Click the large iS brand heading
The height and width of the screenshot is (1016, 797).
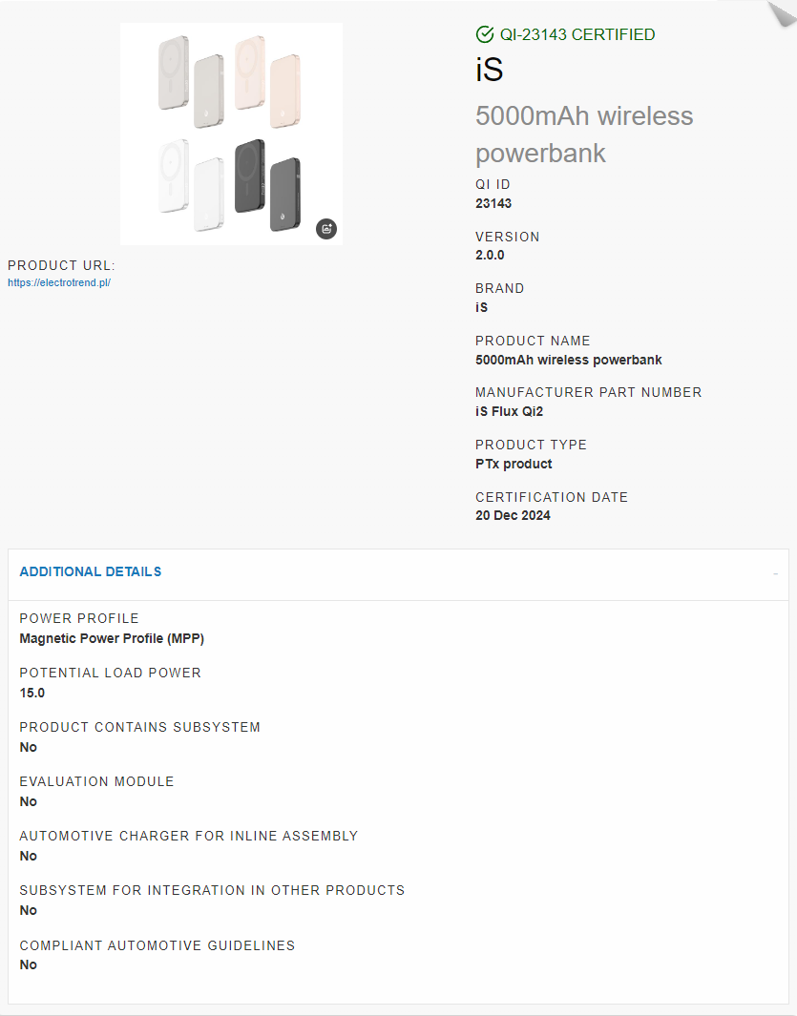point(490,70)
